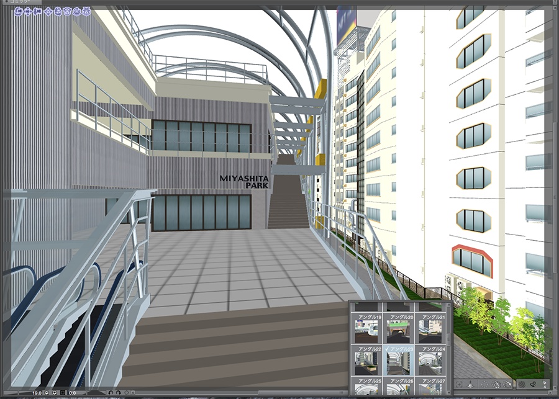The width and height of the screenshot is (559, 399).
Task: Select the object rotate tool
Action: point(58,11)
